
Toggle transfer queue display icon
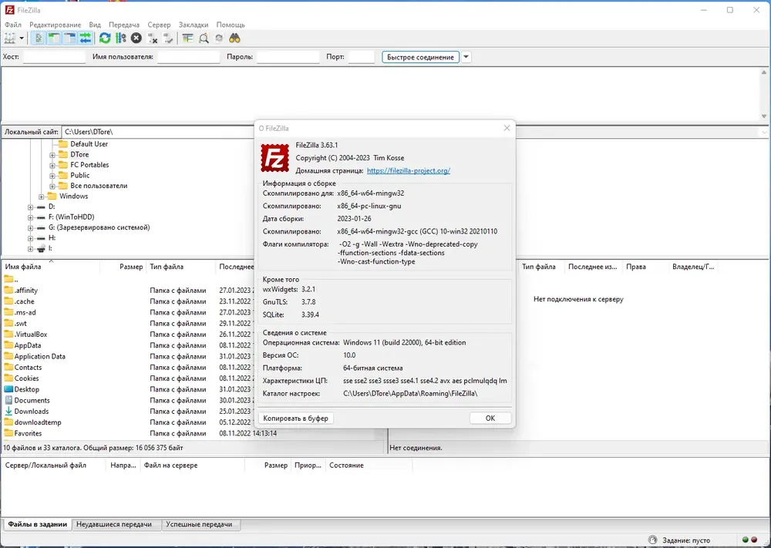point(86,39)
